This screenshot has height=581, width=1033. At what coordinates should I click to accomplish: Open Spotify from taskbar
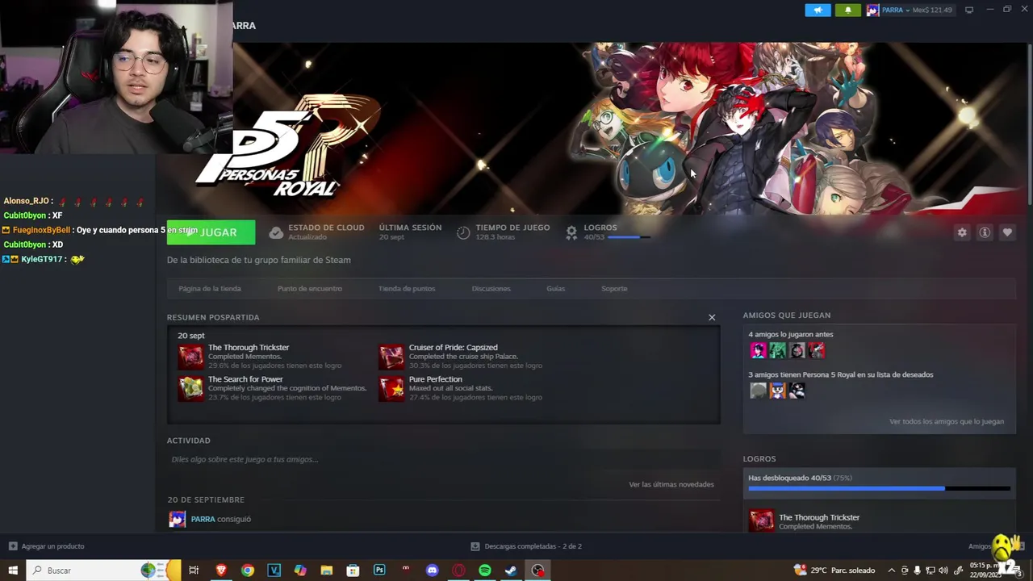tap(484, 571)
